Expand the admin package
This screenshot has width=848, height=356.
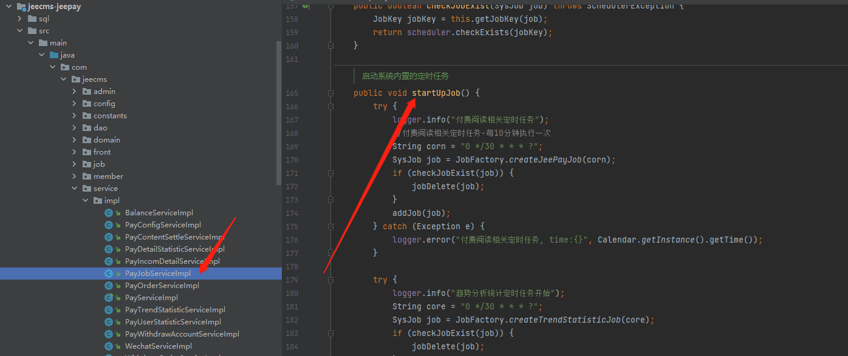point(74,92)
